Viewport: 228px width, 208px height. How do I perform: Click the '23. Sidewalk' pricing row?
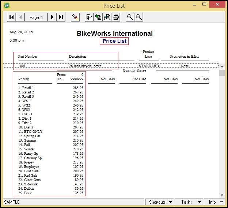click(50, 184)
